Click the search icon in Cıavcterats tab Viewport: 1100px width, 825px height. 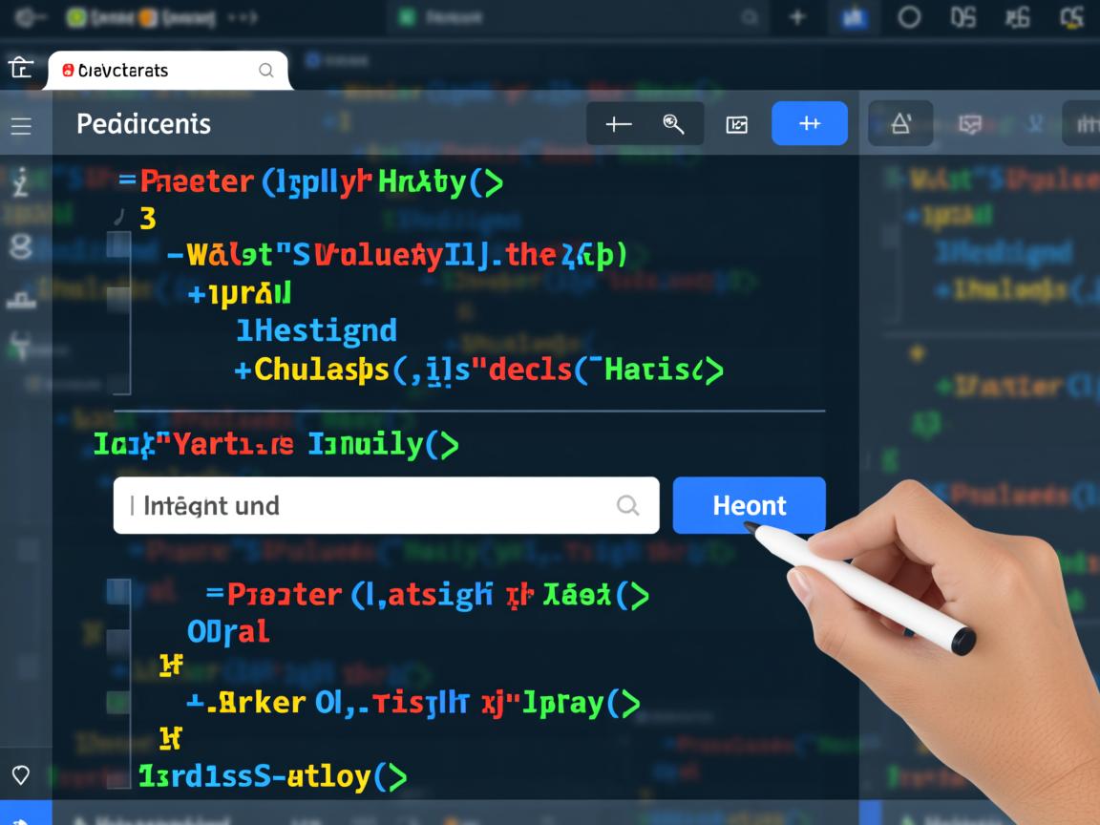266,71
